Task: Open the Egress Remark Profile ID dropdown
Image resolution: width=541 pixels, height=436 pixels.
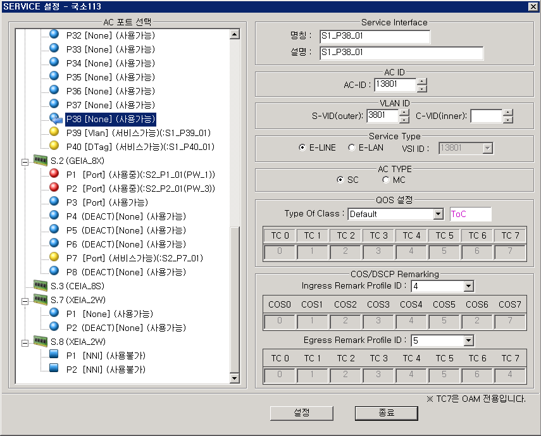Action: 468,341
